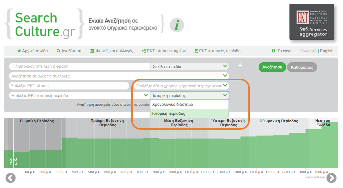Click the tree icon beside ΕΚΤ τύποι τεκμηρίων
This screenshot has height=188, width=343.
(x=144, y=51)
